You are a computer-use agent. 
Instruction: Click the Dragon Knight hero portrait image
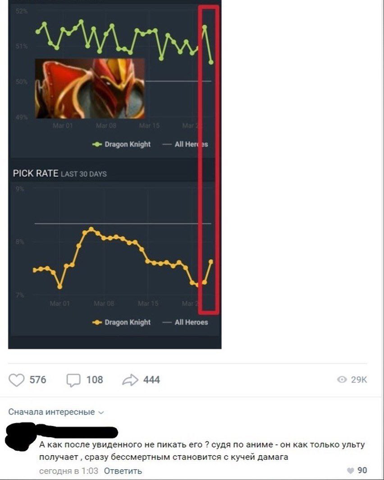(x=90, y=89)
